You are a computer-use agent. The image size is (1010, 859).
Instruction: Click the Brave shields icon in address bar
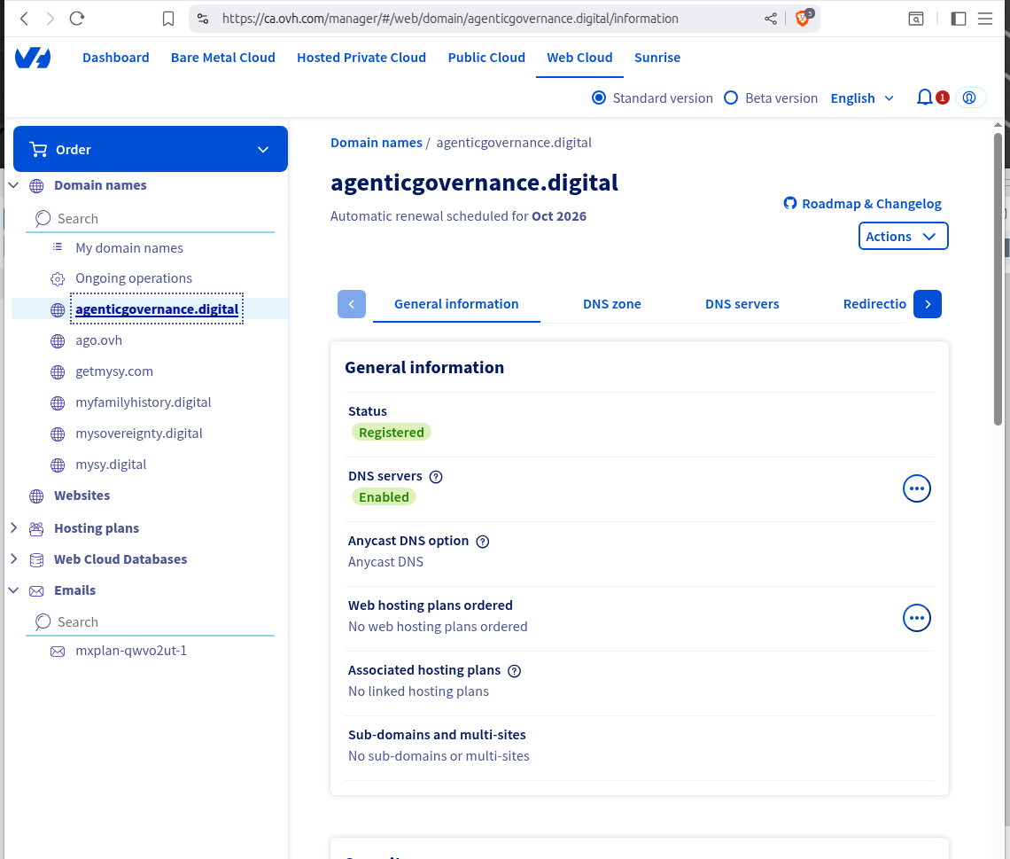pos(802,19)
